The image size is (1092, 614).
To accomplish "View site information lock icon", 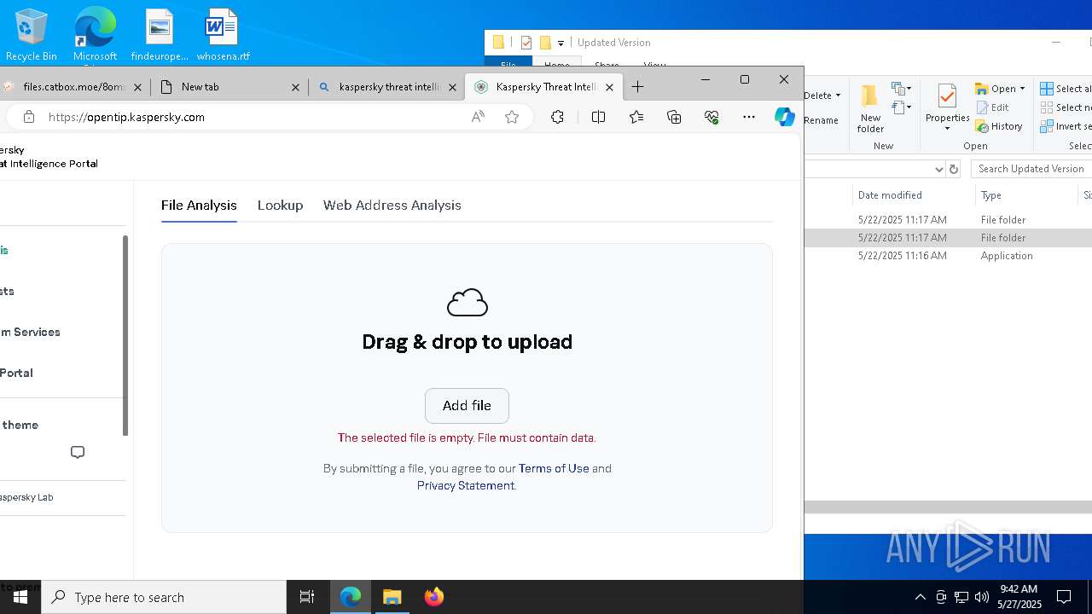I will tap(29, 117).
